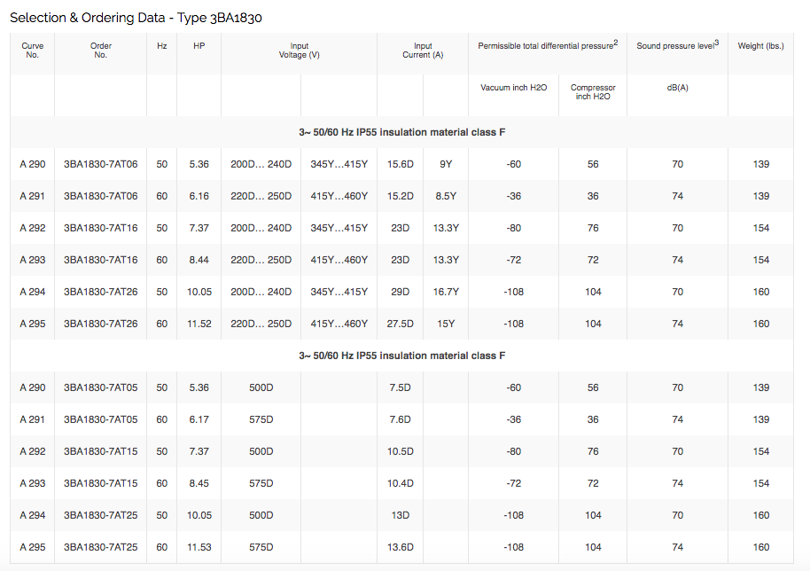Select the 'HP' column header
Viewport: 810px width, 571px height.
[x=199, y=46]
